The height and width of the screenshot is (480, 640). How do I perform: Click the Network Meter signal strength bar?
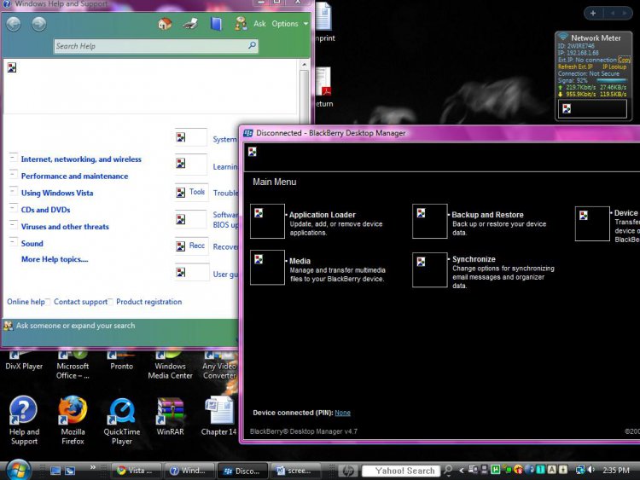(612, 80)
